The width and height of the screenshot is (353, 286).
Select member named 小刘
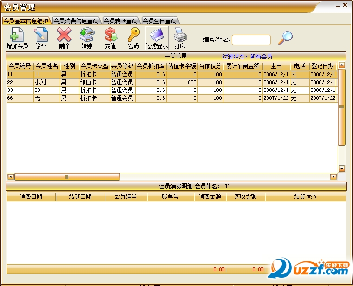(x=172, y=82)
